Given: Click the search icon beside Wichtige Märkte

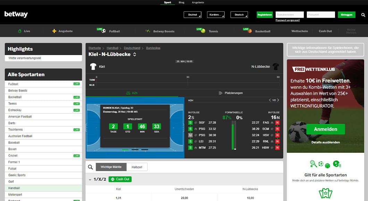Looking at the screenshot, I should point(90,167).
